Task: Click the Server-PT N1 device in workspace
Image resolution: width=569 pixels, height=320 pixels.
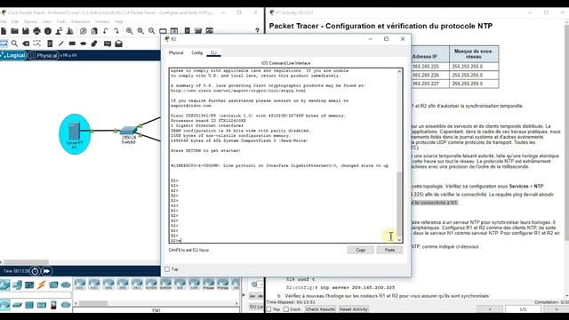Action: tap(75, 134)
